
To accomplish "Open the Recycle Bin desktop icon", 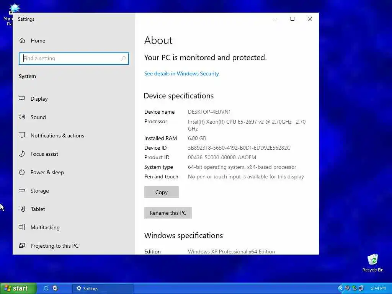I will point(373,263).
